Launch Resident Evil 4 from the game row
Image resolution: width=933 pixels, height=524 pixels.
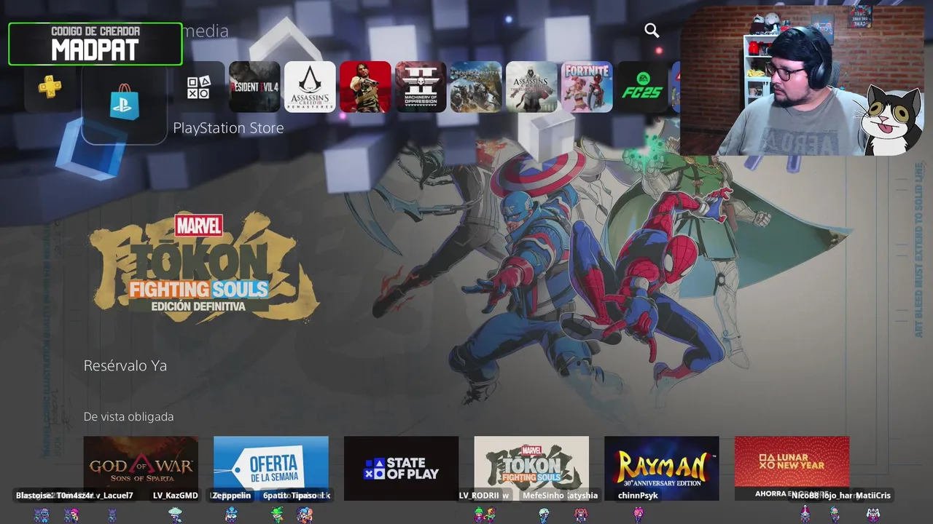coord(254,87)
